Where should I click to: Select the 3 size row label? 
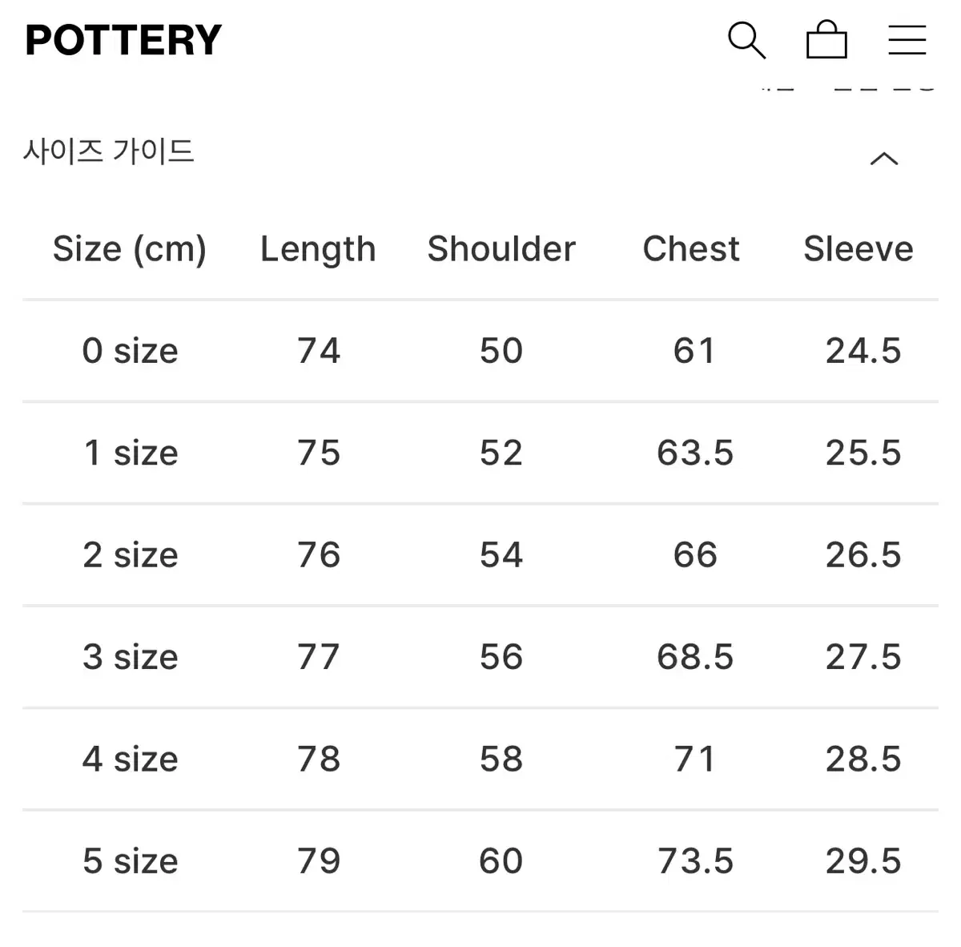130,657
